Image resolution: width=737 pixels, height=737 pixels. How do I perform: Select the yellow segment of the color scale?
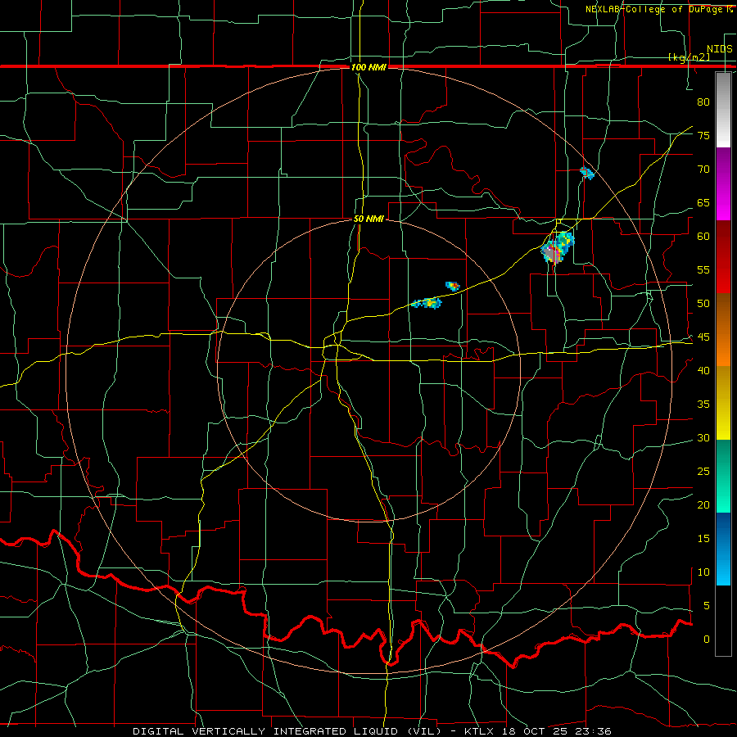pyautogui.click(x=723, y=403)
